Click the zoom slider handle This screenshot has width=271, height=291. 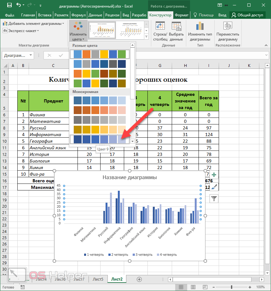tap(232, 287)
